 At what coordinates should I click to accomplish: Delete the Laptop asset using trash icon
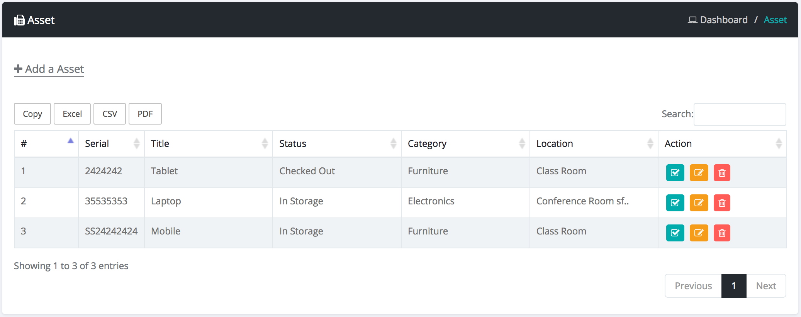721,203
